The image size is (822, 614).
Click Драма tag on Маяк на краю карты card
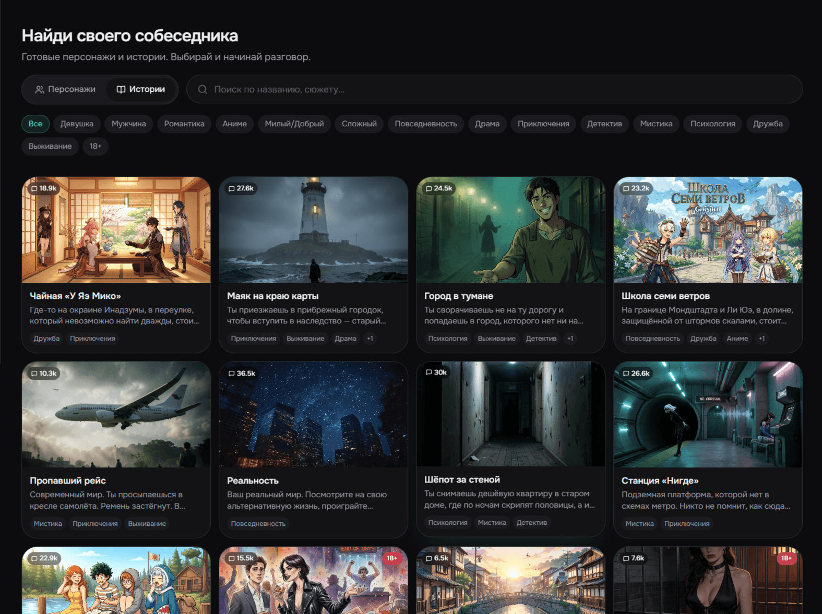[346, 339]
